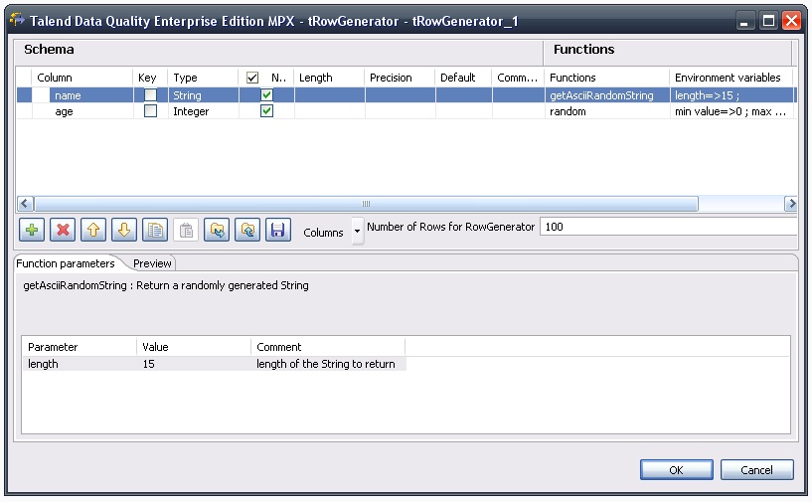
Task: Click the green plus add column button
Action: point(32,230)
